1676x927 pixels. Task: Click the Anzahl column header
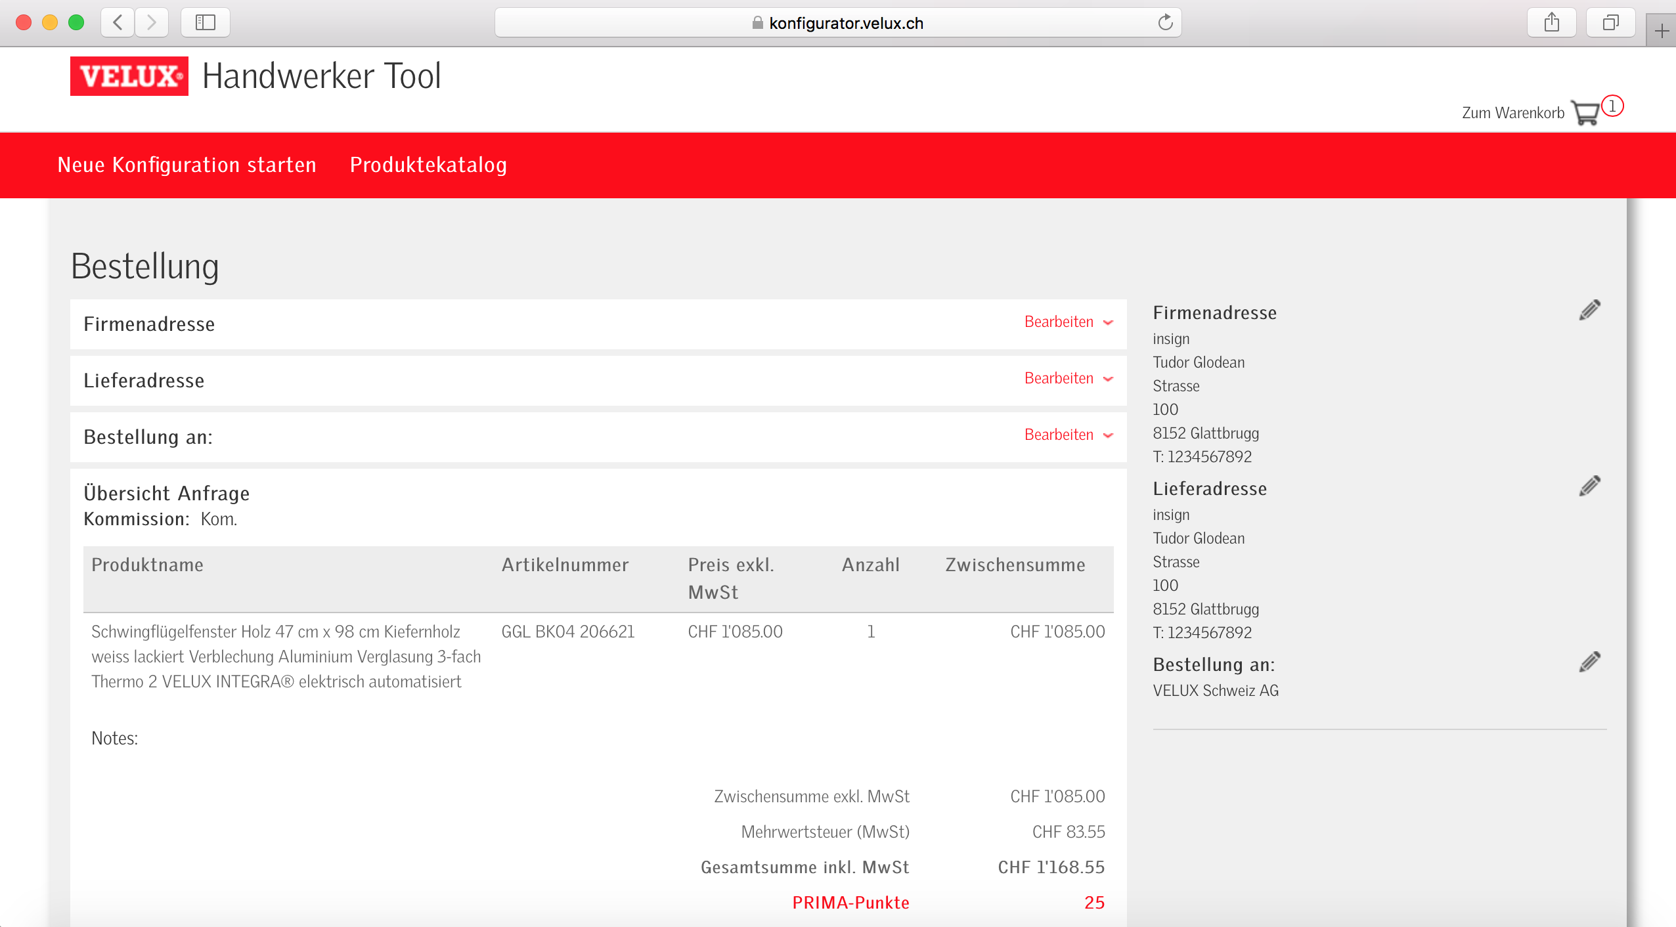point(871,565)
